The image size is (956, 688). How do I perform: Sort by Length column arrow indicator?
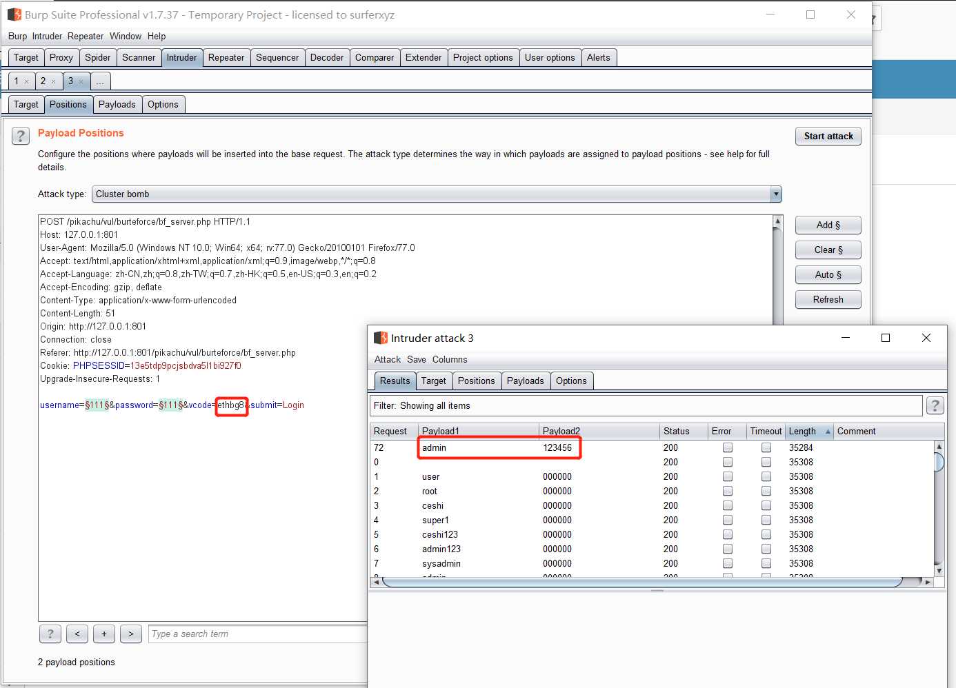point(828,432)
